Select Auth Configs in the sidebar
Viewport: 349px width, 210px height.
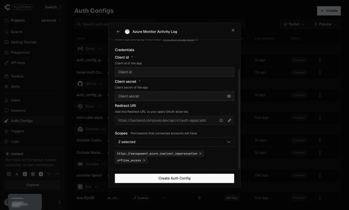tap(33, 121)
